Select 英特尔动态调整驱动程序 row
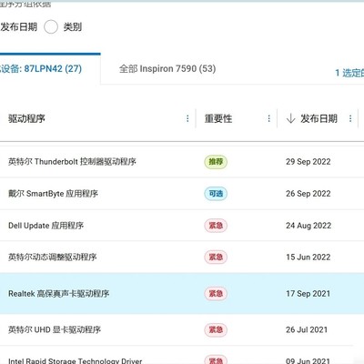Screen dimensions: 364x364 click(x=182, y=258)
